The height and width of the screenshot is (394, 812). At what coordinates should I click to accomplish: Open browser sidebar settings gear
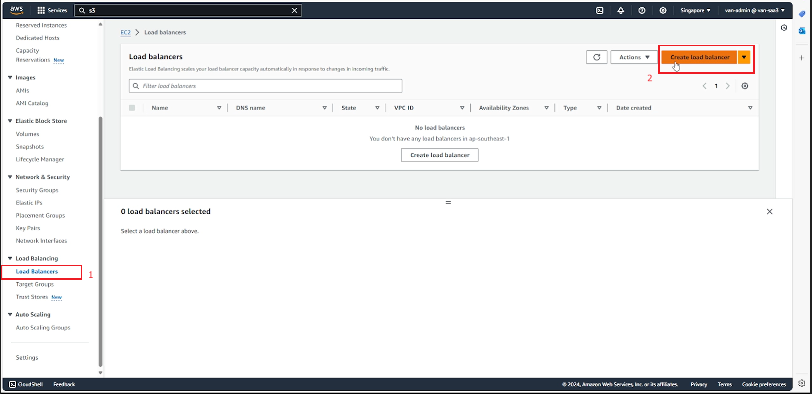pos(802,383)
